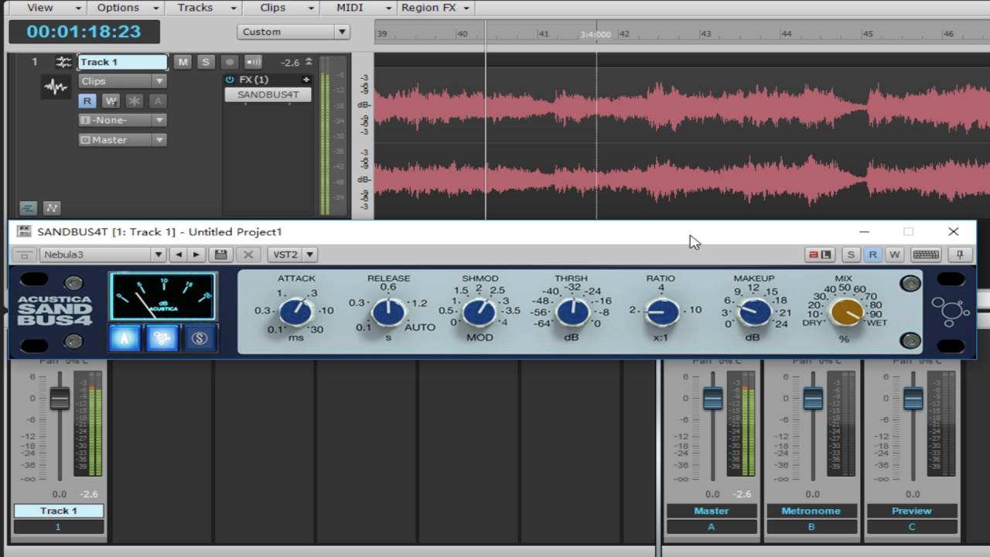
Task: Toggle plugin automation write W button
Action: [894, 255]
